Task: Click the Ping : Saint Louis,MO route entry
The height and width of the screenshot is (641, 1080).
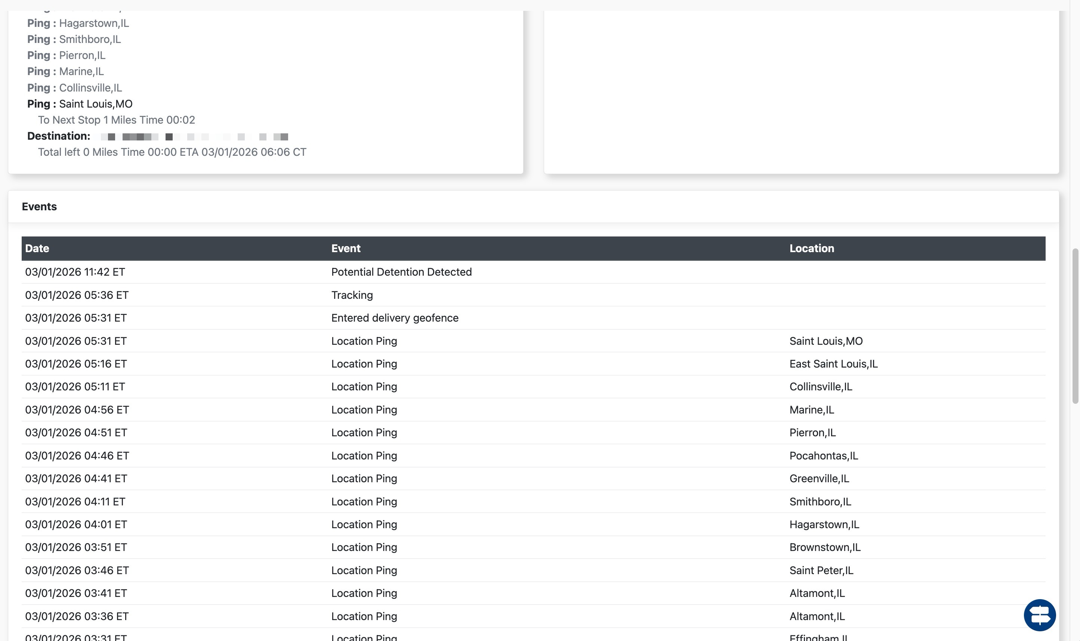Action: tap(80, 104)
